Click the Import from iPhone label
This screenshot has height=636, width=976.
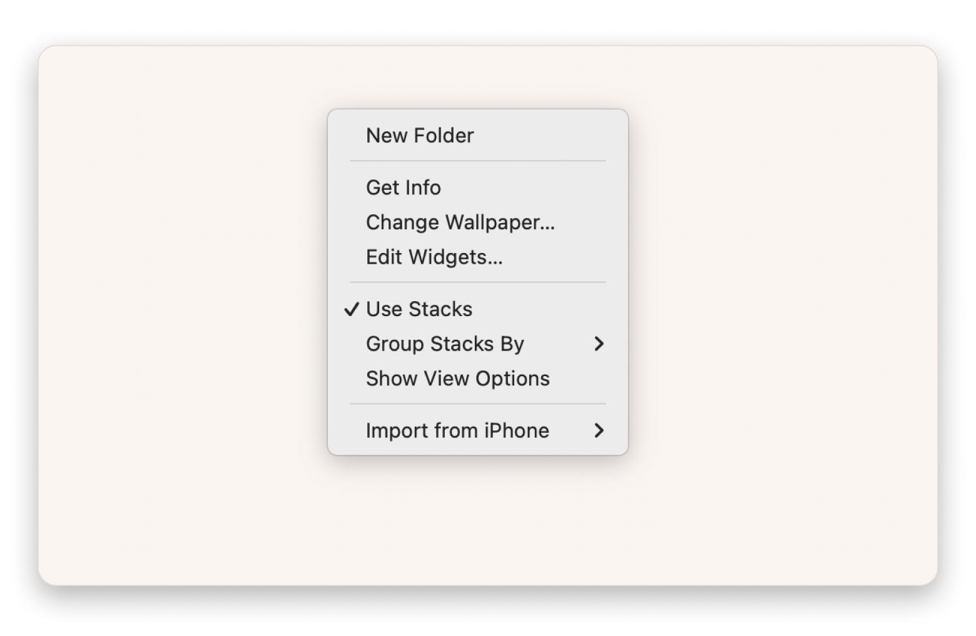click(x=457, y=430)
